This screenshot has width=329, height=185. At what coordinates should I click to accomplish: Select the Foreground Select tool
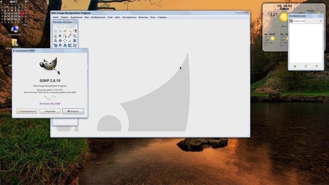(60, 35)
